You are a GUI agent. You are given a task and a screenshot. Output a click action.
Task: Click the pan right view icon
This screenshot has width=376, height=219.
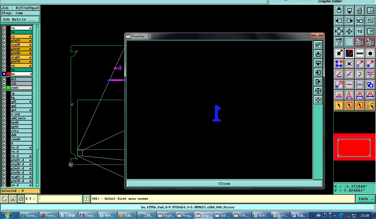pos(349,21)
